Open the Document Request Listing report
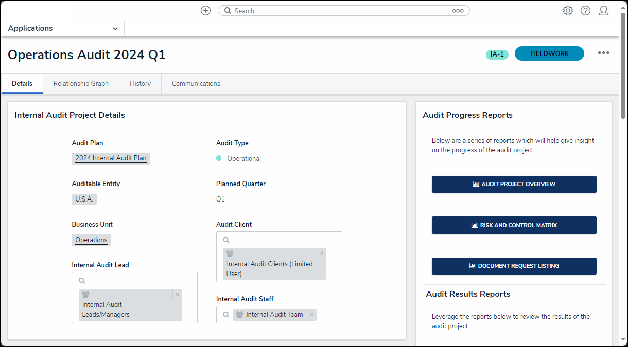628x347 pixels. pos(514,266)
